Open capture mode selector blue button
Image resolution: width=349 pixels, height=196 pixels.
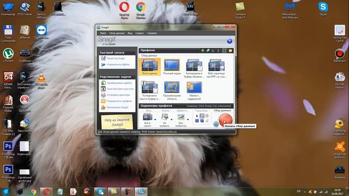click(x=216, y=124)
